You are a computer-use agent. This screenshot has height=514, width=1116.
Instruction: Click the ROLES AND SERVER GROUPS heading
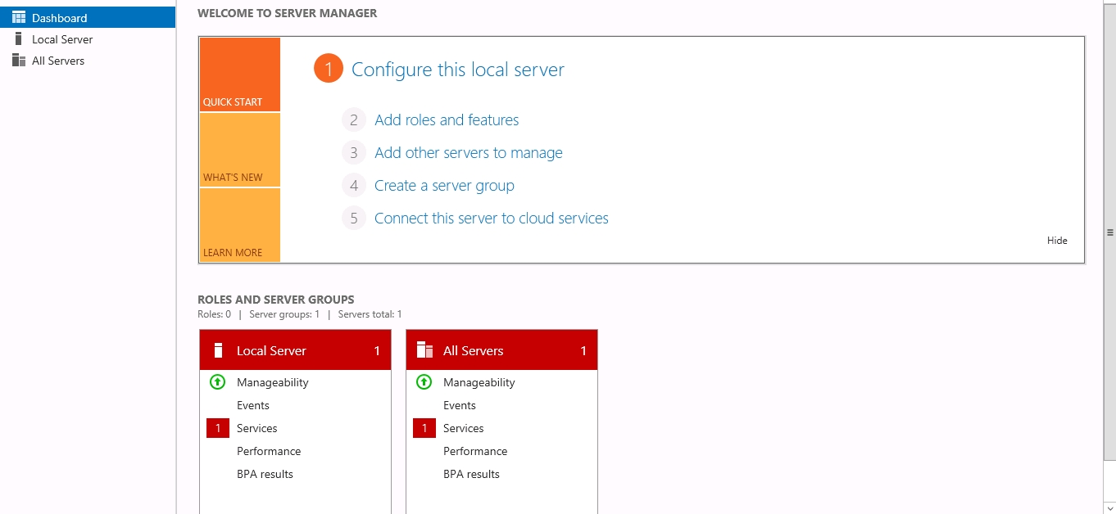tap(276, 300)
